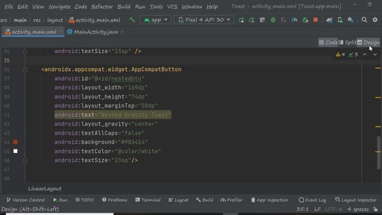
Task: Open the Run tool window
Action: 60,200
